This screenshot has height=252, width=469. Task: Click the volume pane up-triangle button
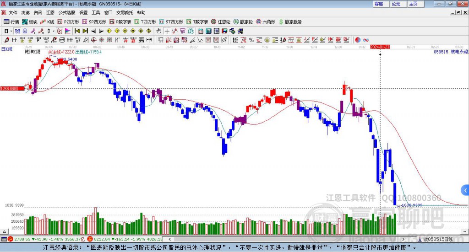pyautogui.click(x=4, y=231)
